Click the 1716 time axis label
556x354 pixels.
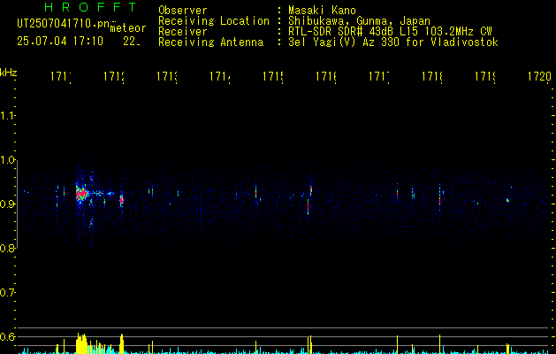(x=326, y=76)
